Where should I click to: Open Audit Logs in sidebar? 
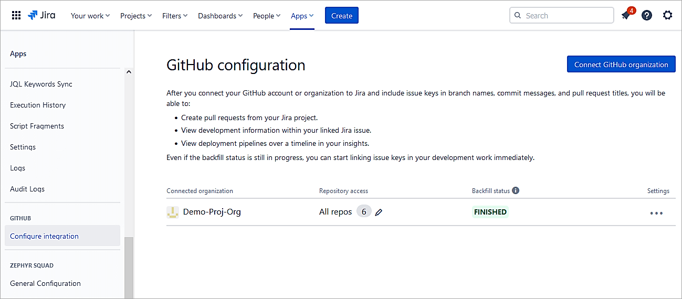[27, 189]
